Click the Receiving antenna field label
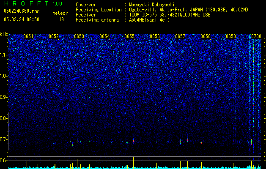Screen dimensions: 266x169 pyautogui.click(x=97, y=20)
